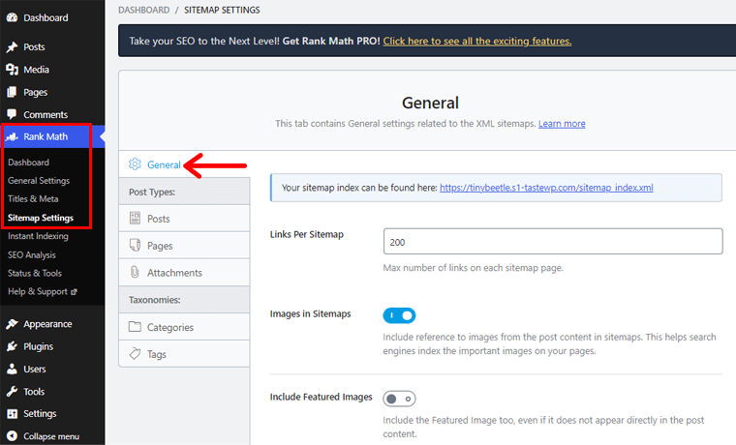The image size is (736, 445).
Task: Click the Comments speech bubble icon
Action: tap(13, 114)
